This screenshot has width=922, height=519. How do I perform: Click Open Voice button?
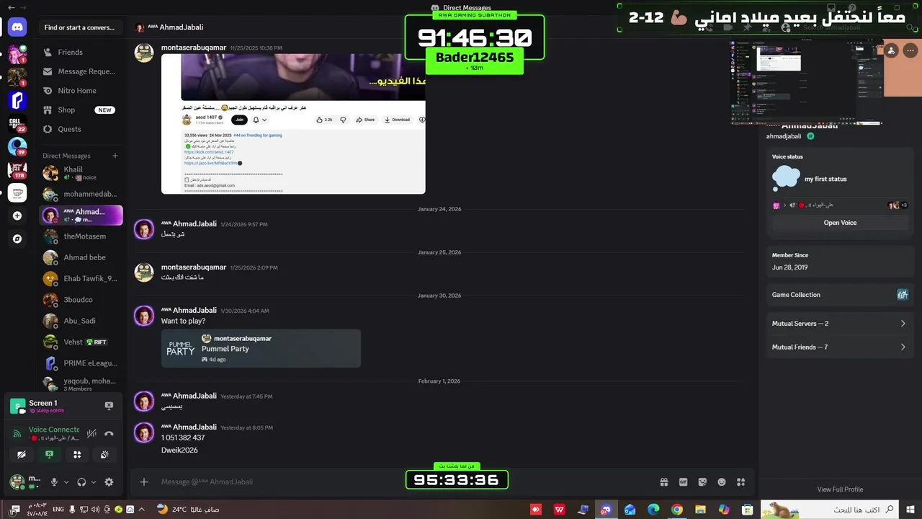840,223
